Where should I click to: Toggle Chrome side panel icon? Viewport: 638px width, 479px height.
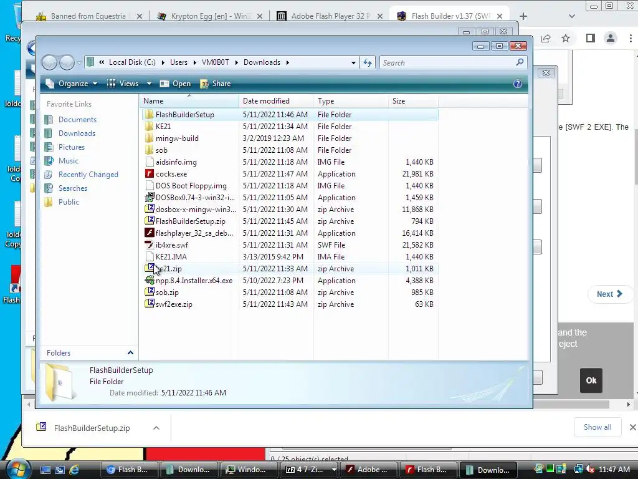tap(591, 38)
